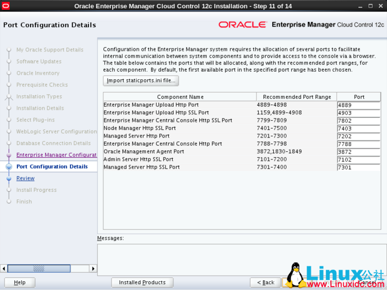Minimize the installer window

point(360,6)
